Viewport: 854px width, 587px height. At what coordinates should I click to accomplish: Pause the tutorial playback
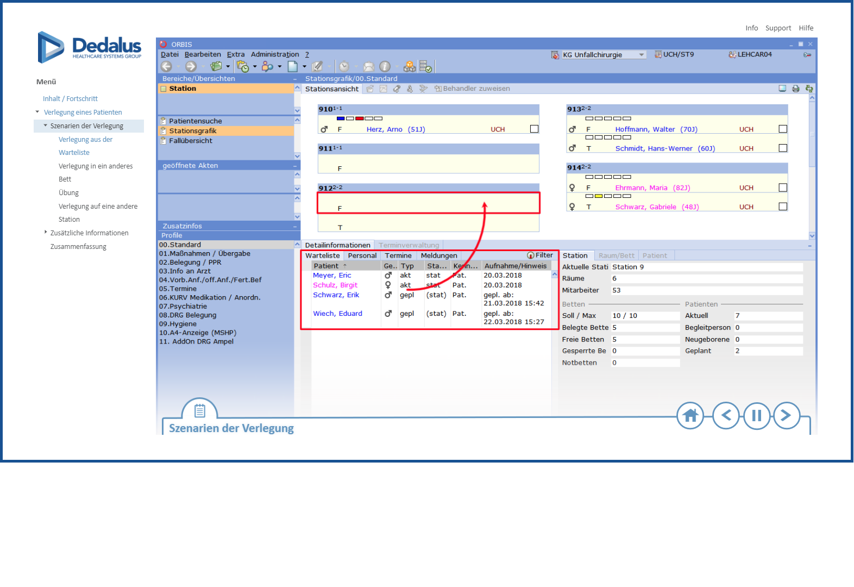tap(756, 416)
